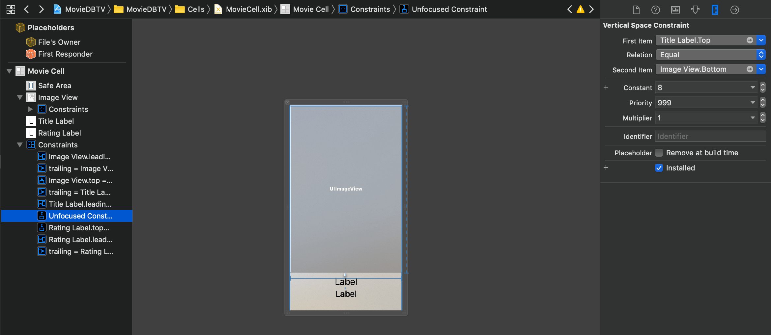The width and height of the screenshot is (771, 335).
Task: Click the Cells folder breadcrumb
Action: tap(196, 9)
